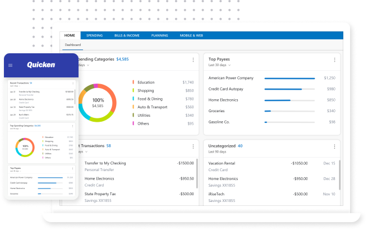The width and height of the screenshot is (368, 230).
Task: Click the desktop Home Electronics payee bar
Action: (289, 100)
